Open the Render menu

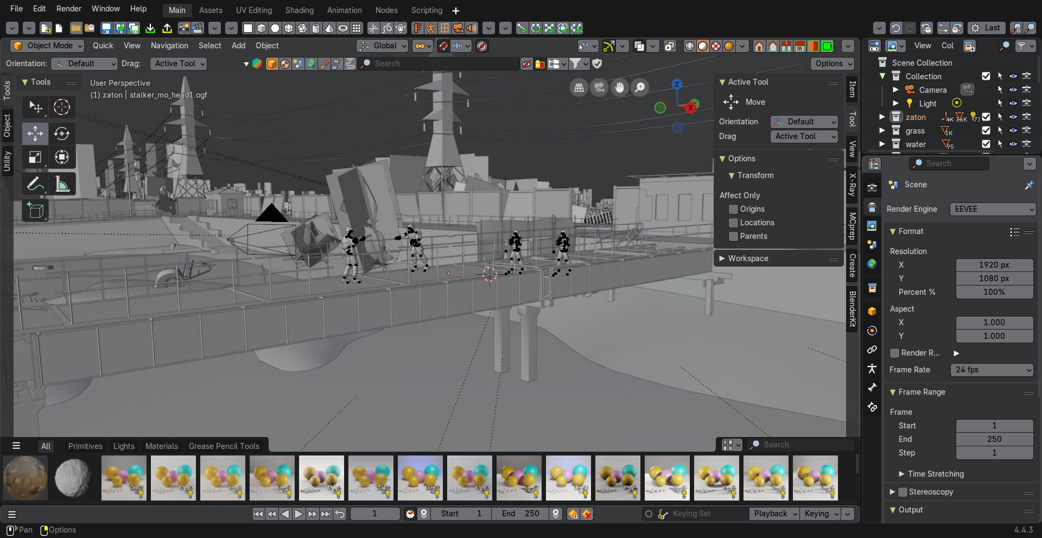coord(69,9)
